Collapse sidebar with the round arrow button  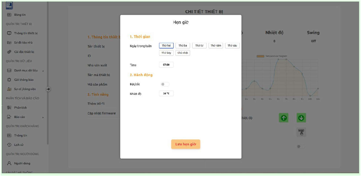click(48, 89)
